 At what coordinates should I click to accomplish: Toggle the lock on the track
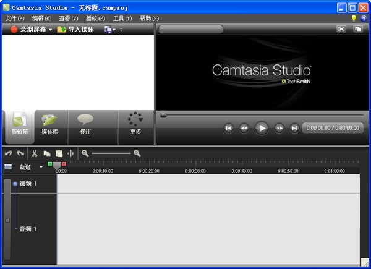tap(7, 220)
